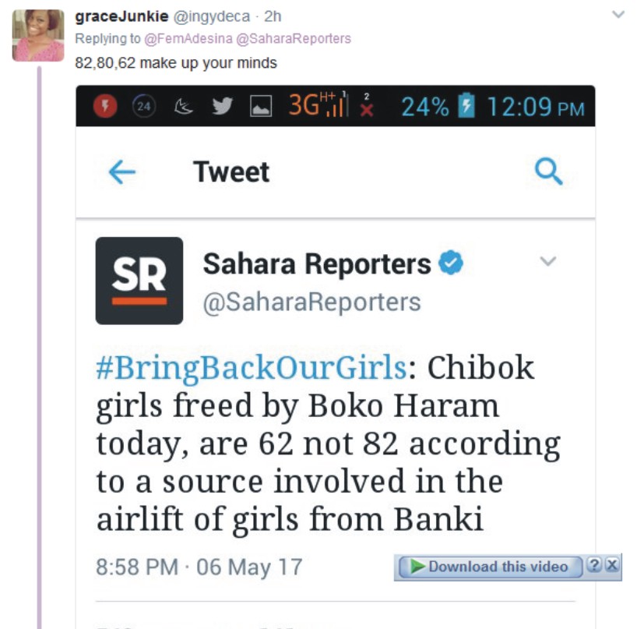Image resolution: width=644 pixels, height=629 pixels.
Task: Tap the back arrow in Tweet header
Action: (122, 172)
